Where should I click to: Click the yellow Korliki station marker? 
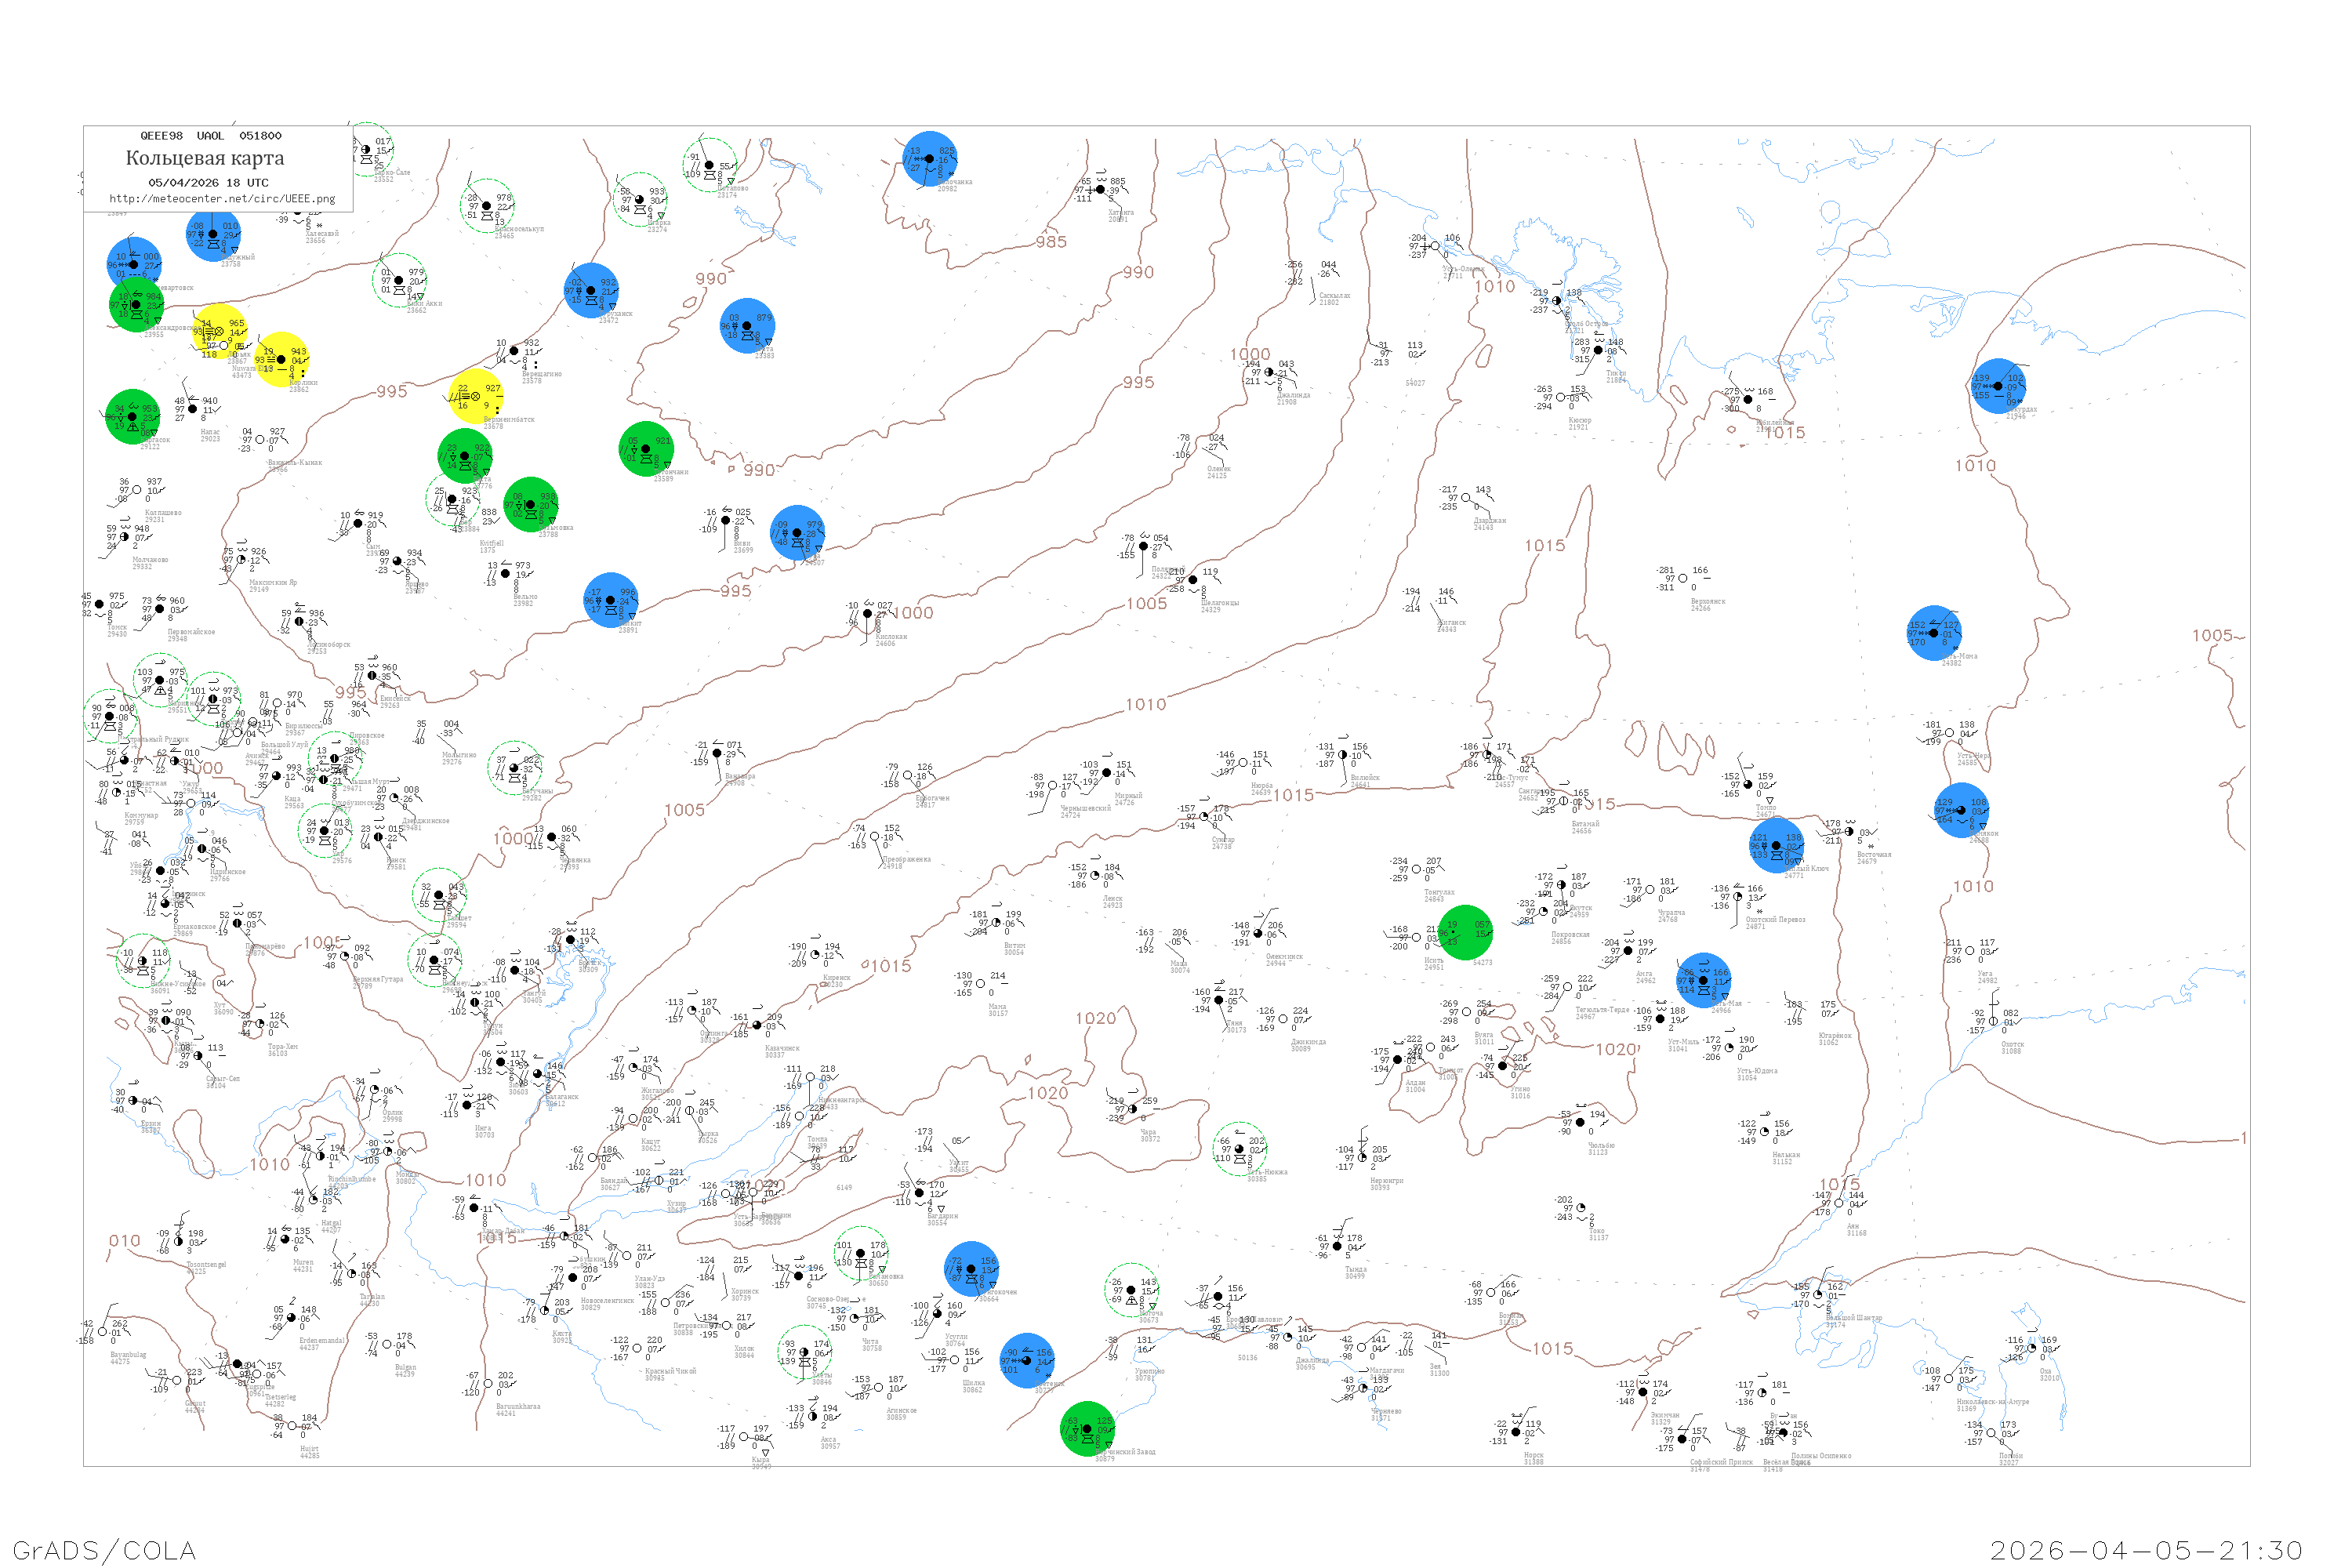pyautogui.click(x=281, y=360)
